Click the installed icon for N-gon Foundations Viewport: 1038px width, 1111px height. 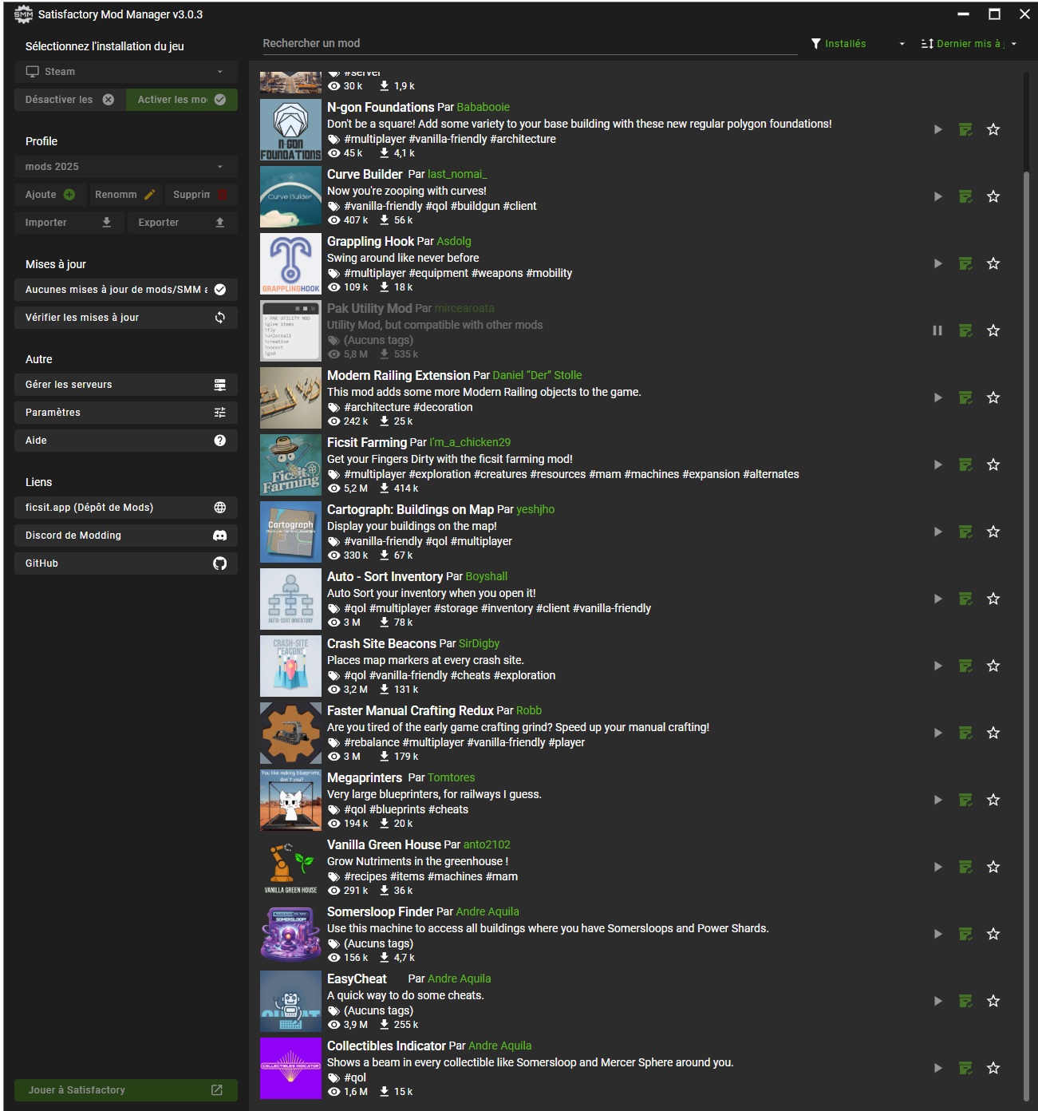[965, 129]
